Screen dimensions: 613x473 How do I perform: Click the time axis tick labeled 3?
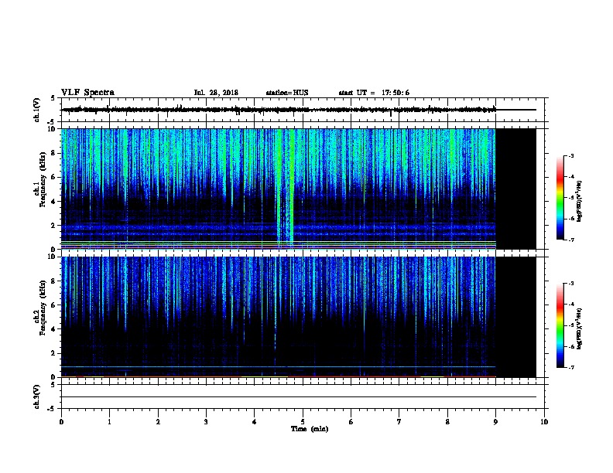[x=206, y=422]
